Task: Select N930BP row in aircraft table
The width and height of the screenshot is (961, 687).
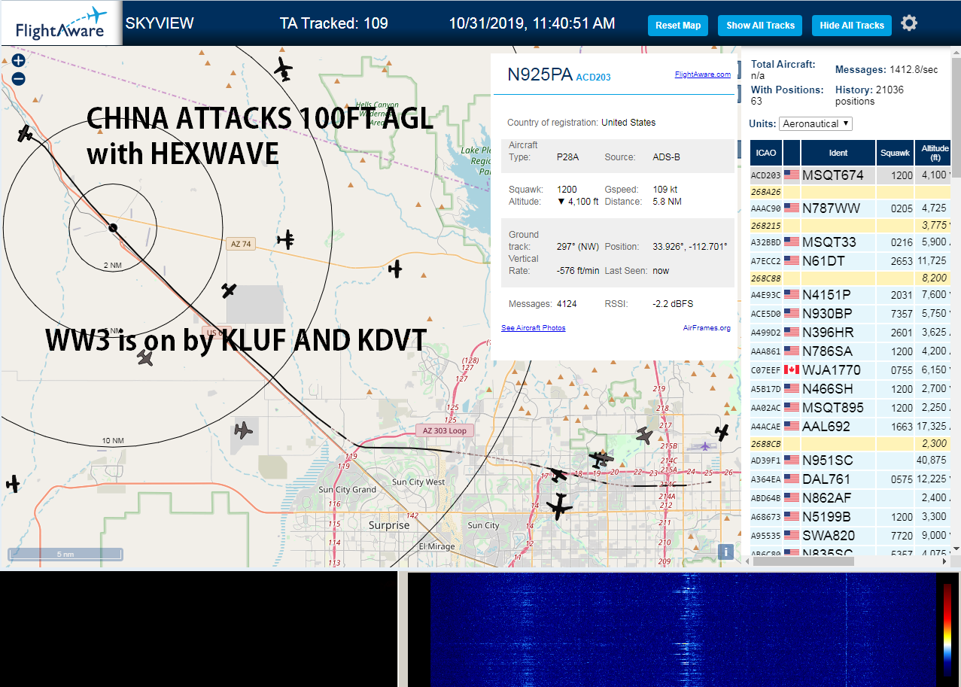Action: pyautogui.click(x=850, y=313)
